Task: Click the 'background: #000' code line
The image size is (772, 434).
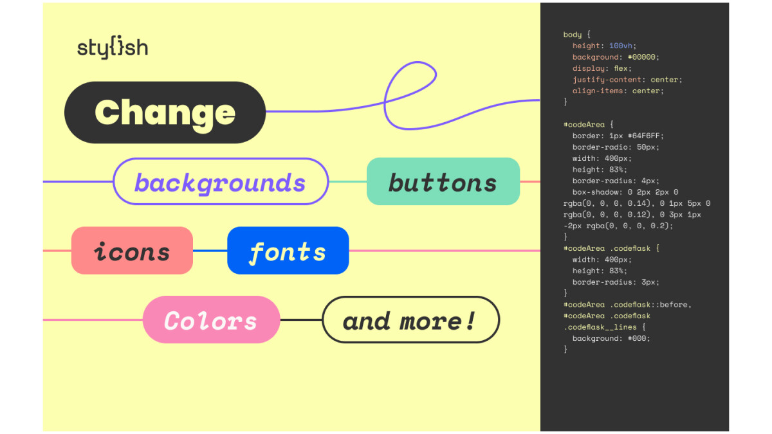Action: point(611,338)
